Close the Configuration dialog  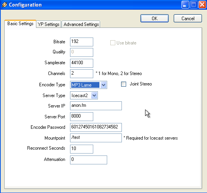pos(202,5)
